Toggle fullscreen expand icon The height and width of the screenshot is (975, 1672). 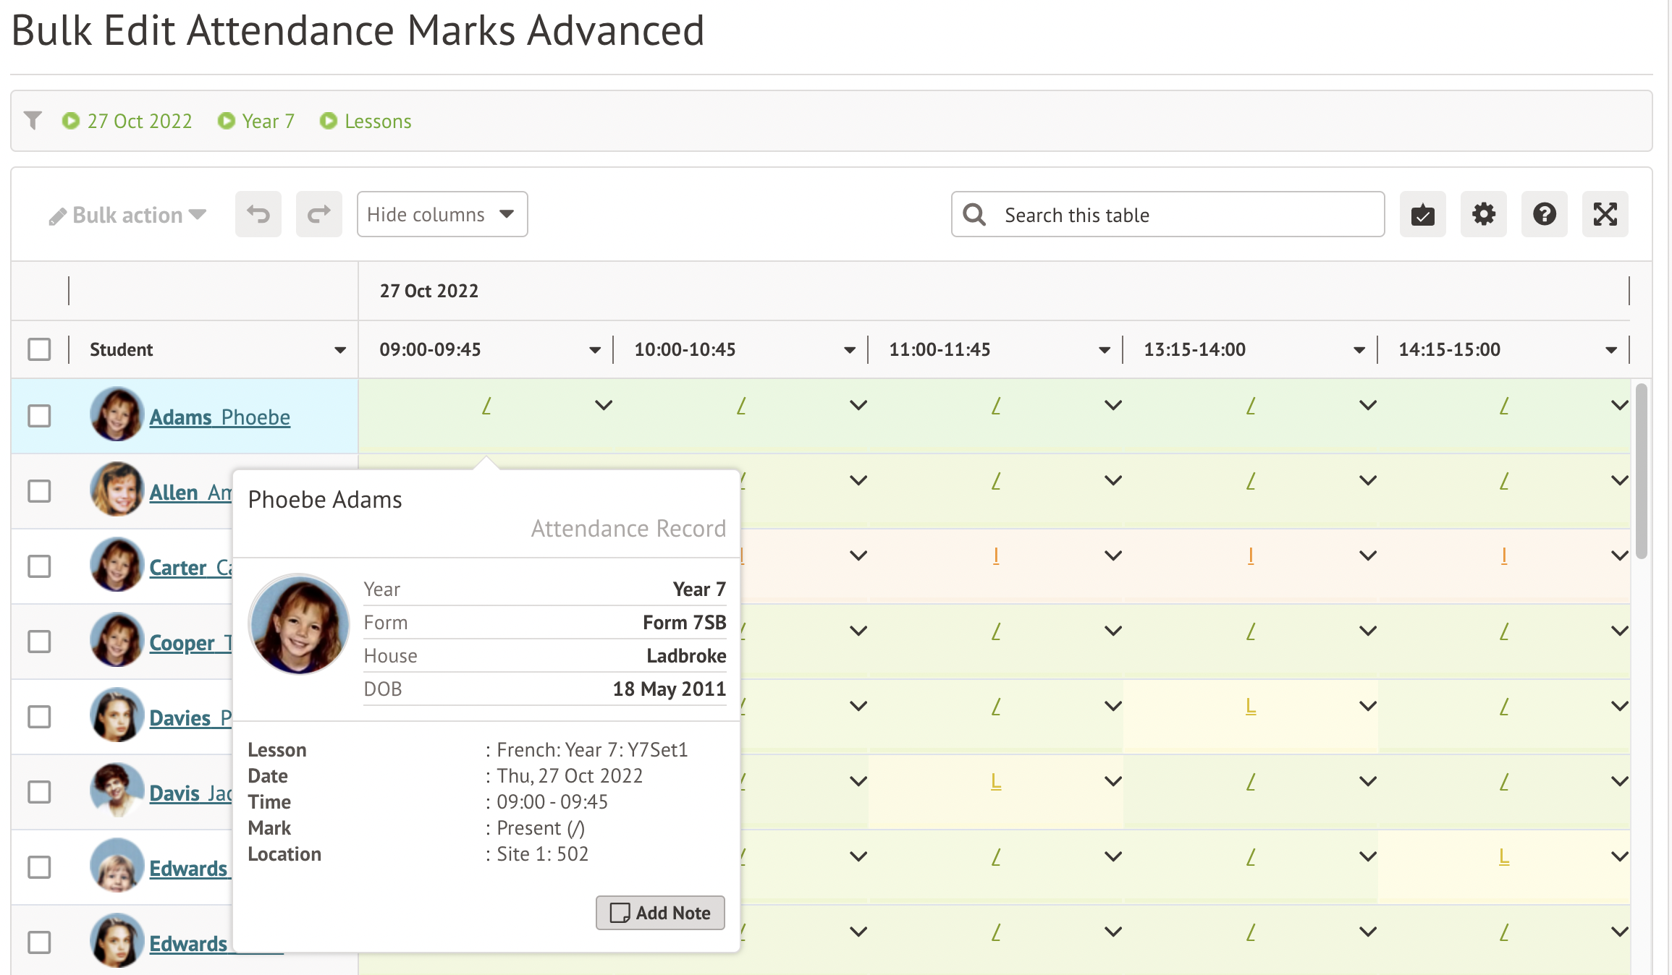1605,214
